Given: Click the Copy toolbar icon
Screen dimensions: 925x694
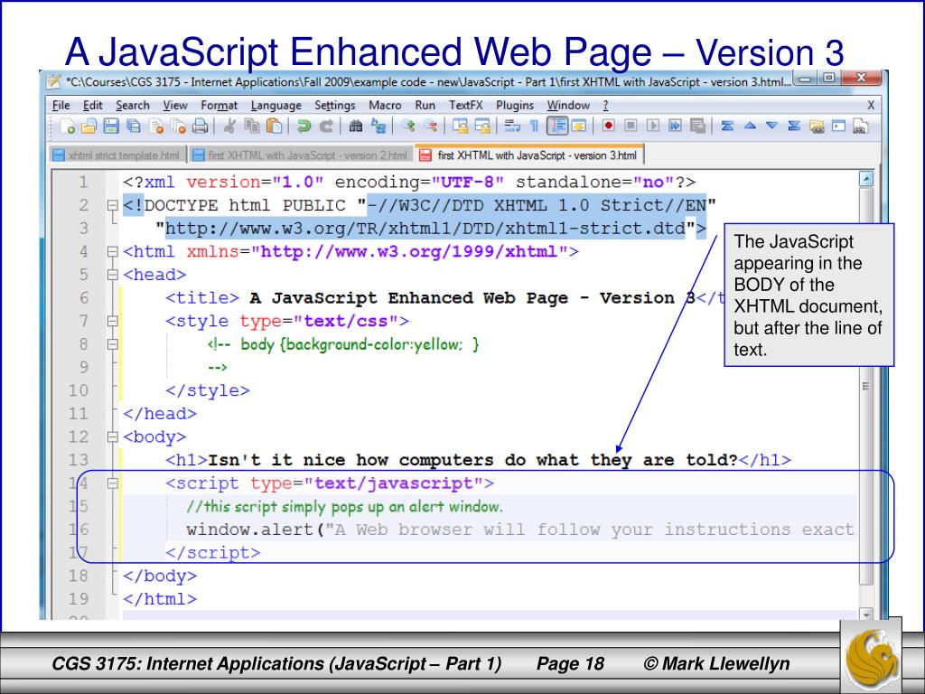Looking at the screenshot, I should [252, 127].
